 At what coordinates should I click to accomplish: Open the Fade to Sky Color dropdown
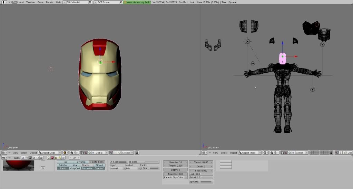tap(175, 178)
